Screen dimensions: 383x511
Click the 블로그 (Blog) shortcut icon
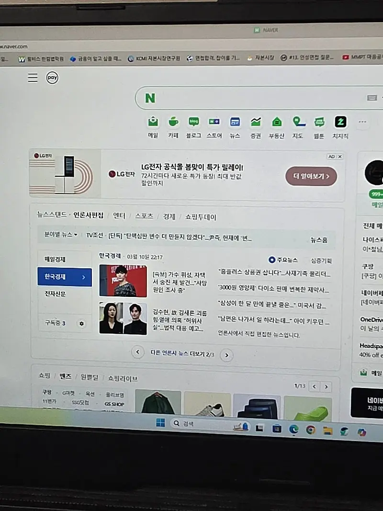[x=193, y=122]
